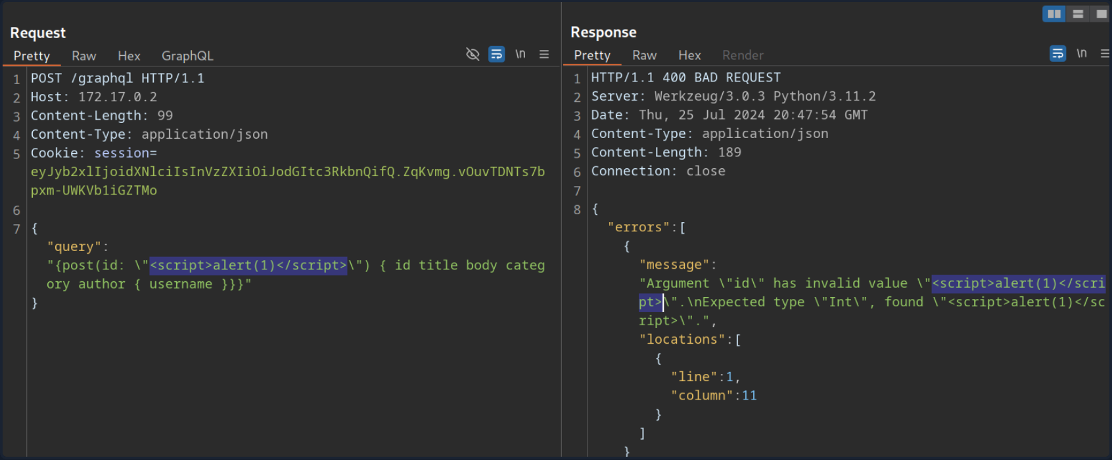The image size is (1112, 460).
Task: Click HTTP/1.1 400 BAD REQUEST status line
Action: click(685, 78)
